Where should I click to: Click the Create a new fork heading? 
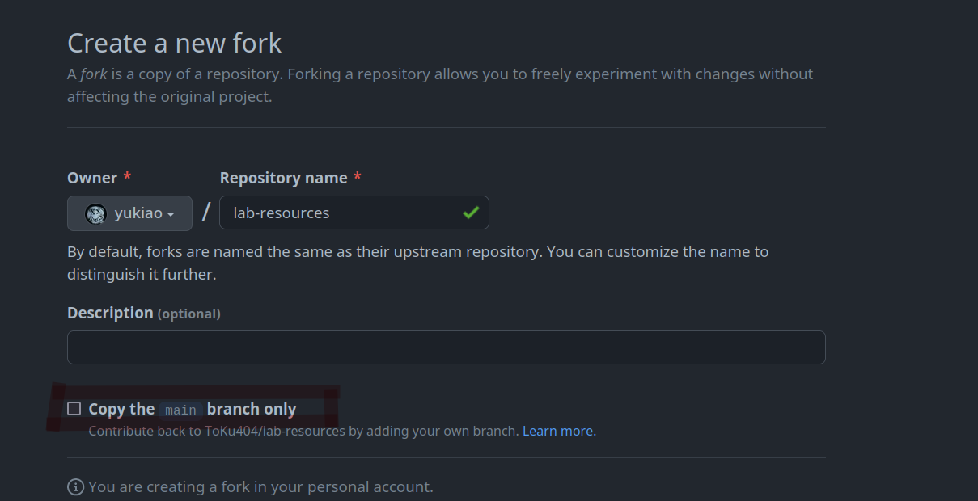point(175,43)
